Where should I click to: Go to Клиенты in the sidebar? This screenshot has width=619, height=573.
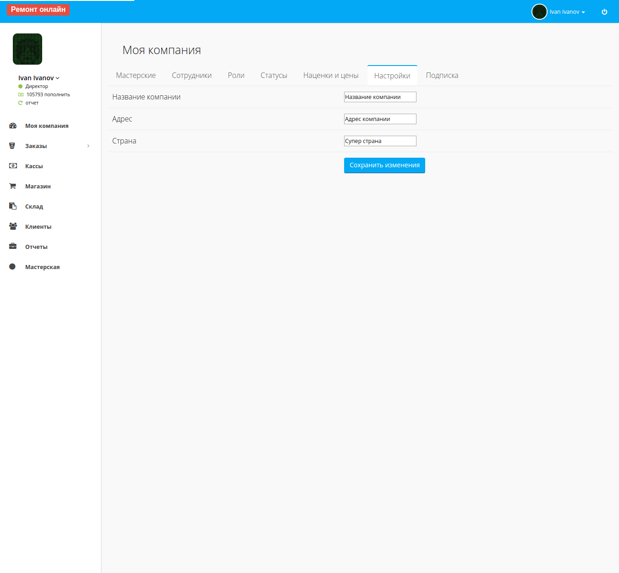point(38,226)
